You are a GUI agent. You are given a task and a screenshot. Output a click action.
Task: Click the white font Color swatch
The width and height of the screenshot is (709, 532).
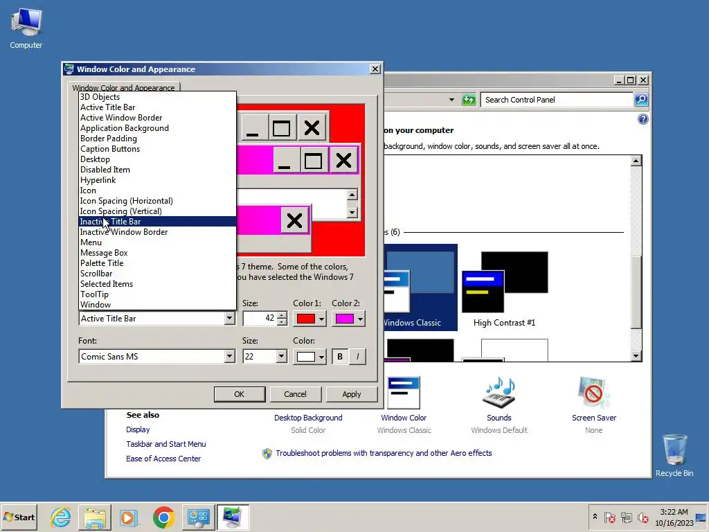tap(305, 357)
